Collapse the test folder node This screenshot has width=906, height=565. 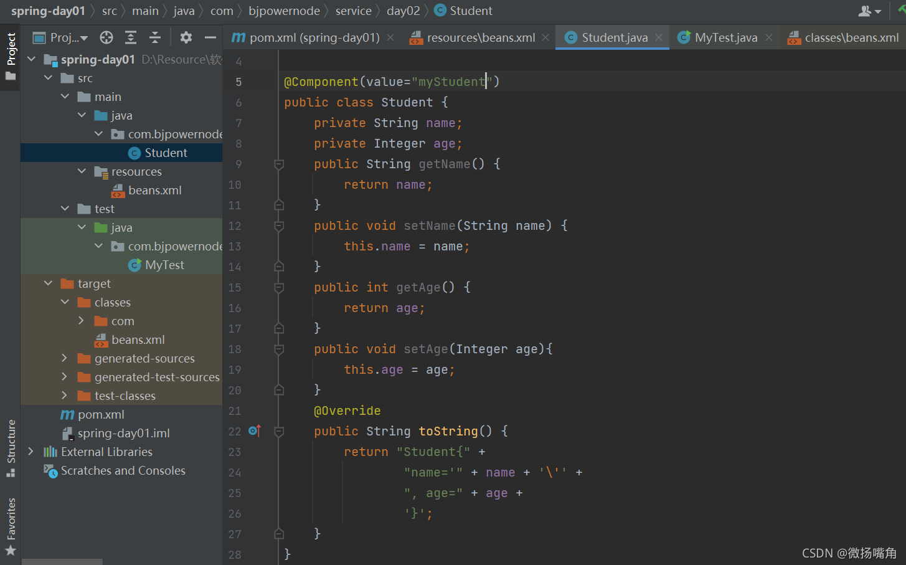click(65, 209)
